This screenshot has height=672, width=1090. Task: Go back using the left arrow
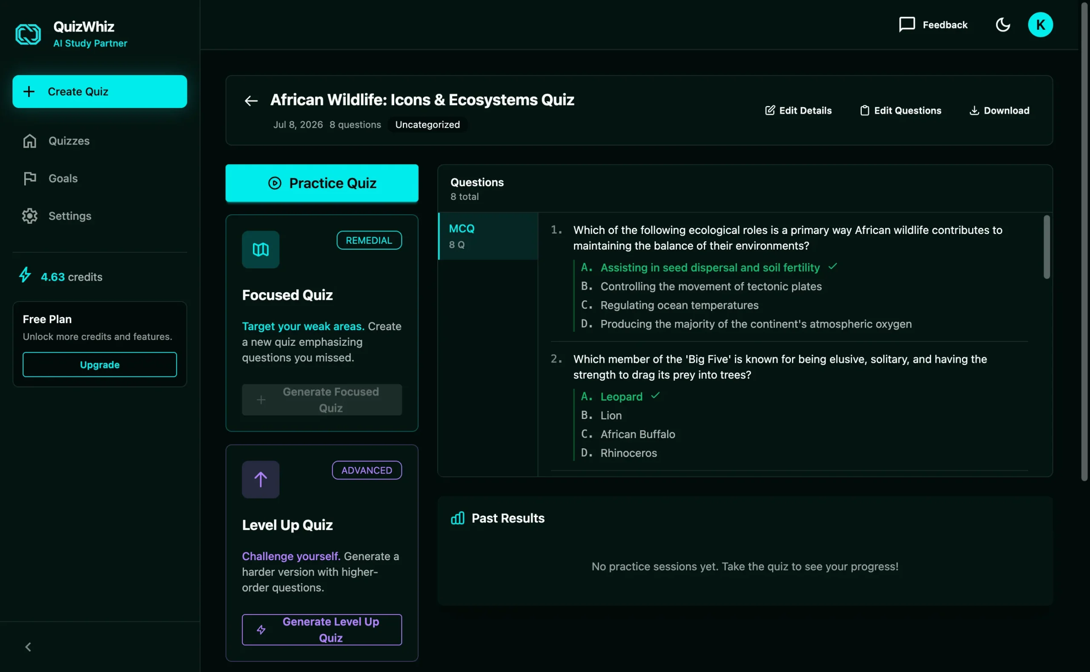click(251, 101)
